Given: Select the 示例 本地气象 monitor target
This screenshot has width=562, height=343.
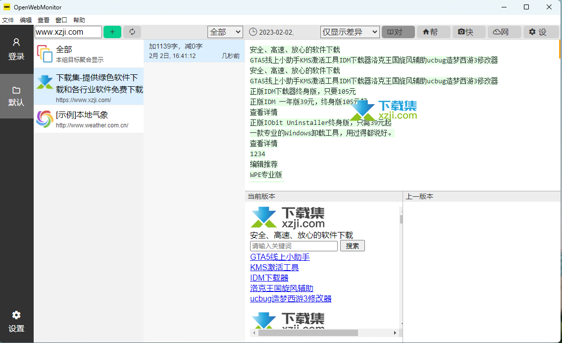Looking at the screenshot, I should coord(89,119).
